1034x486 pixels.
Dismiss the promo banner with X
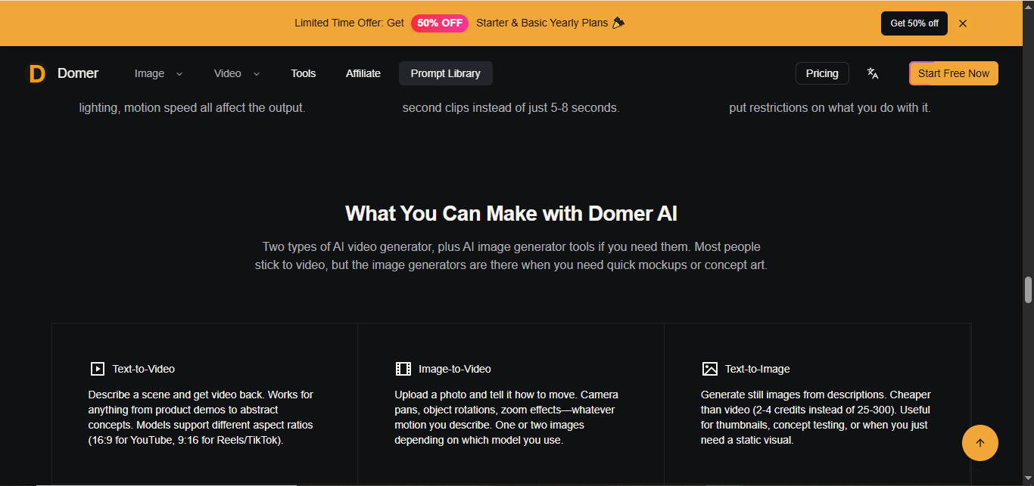click(963, 23)
